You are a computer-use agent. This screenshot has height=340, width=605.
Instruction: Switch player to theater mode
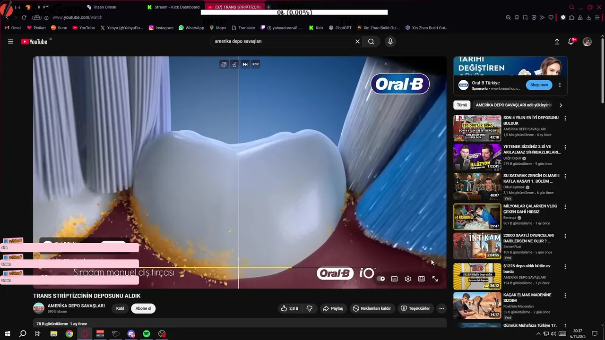tap(421, 279)
